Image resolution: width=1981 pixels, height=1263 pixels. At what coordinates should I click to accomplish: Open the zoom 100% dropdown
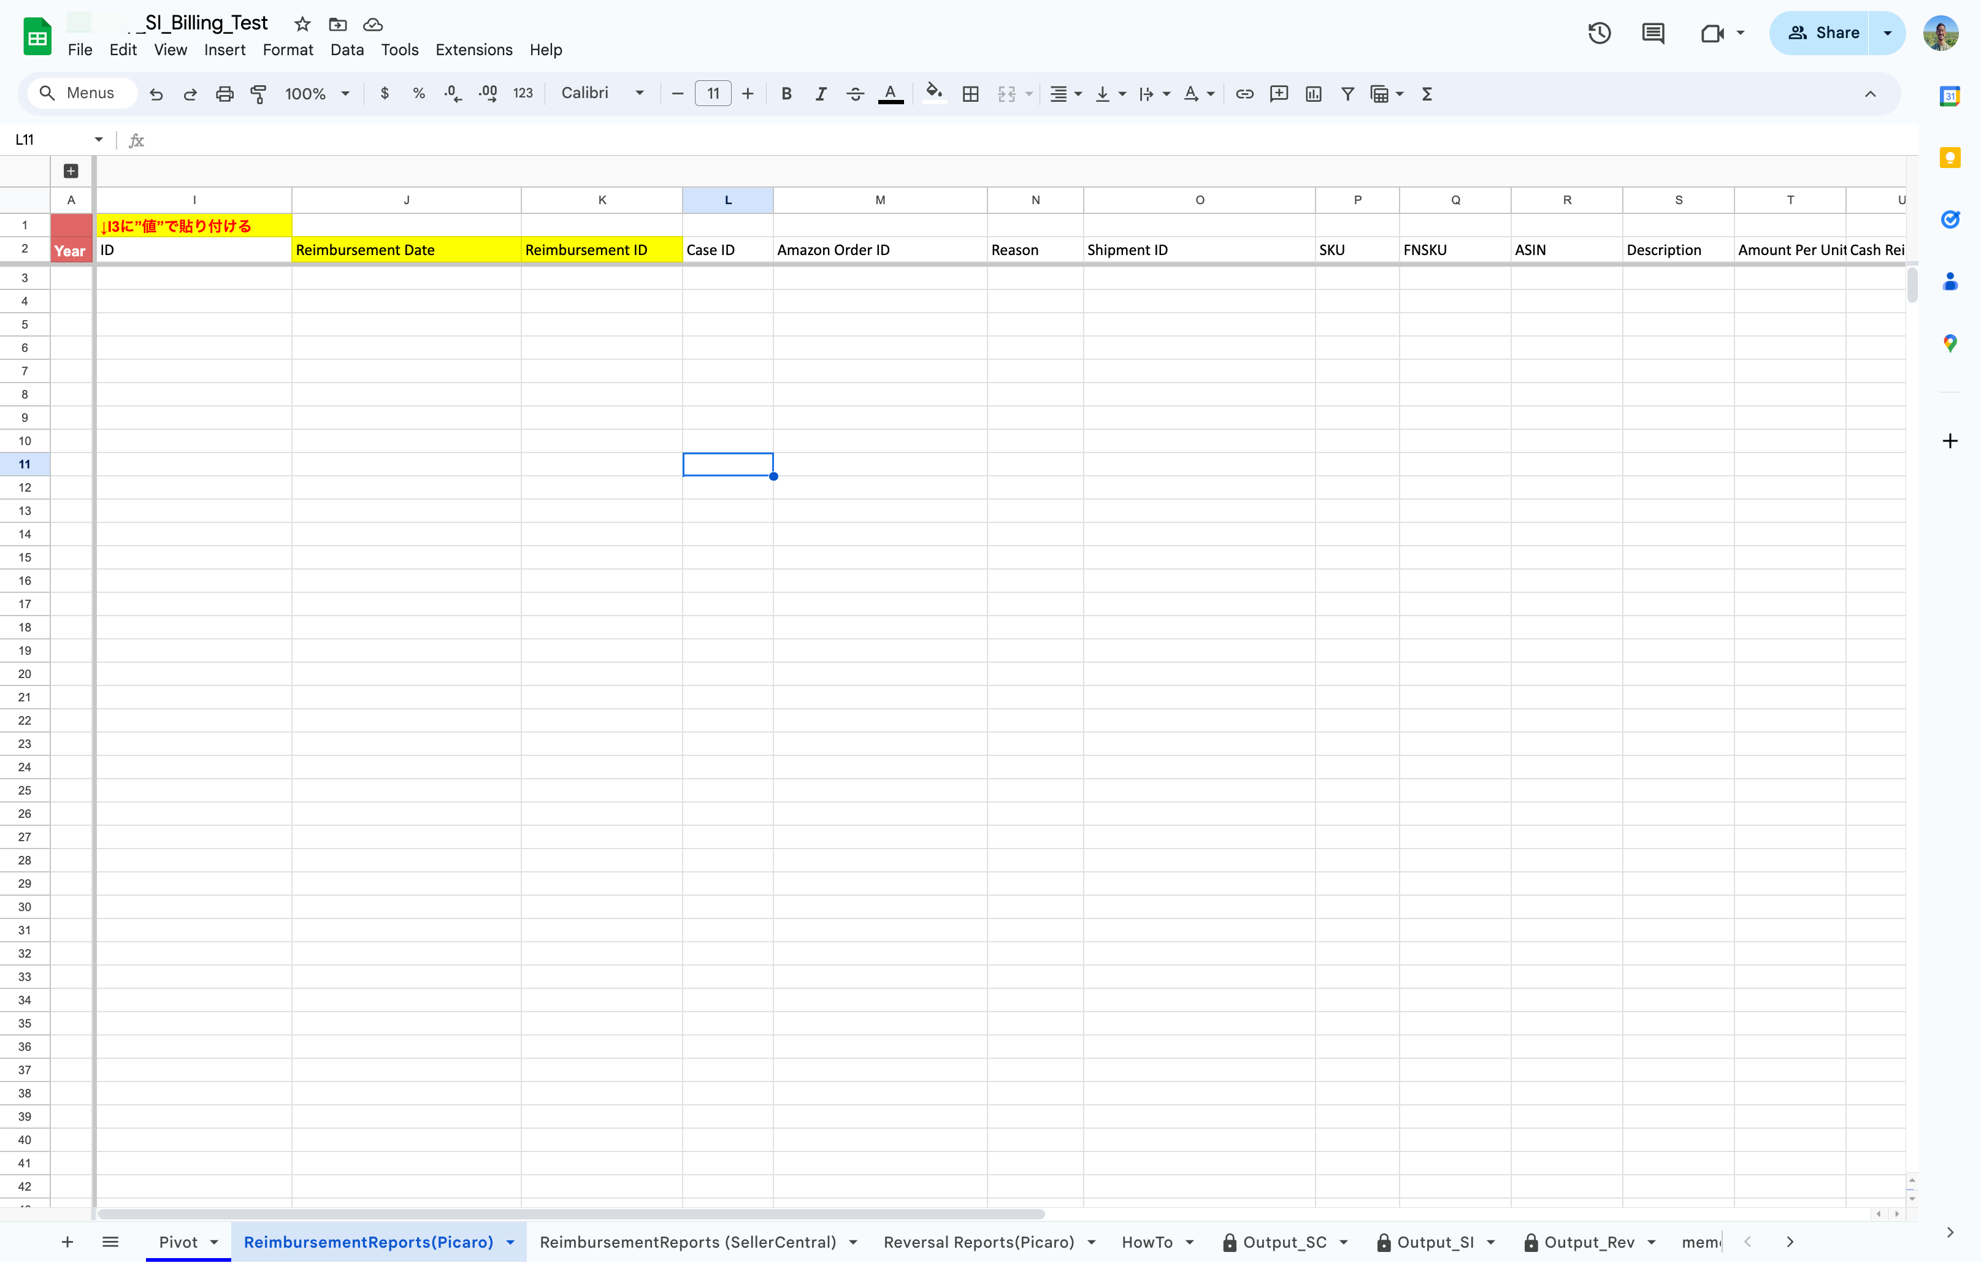316,94
